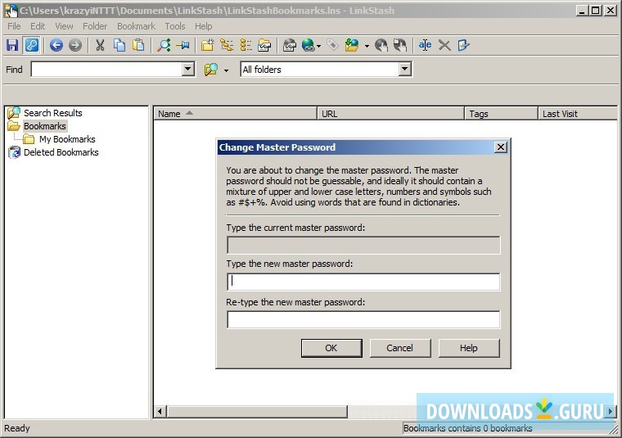Click the globe link icon
The height and width of the screenshot is (438, 622).
coord(309,45)
